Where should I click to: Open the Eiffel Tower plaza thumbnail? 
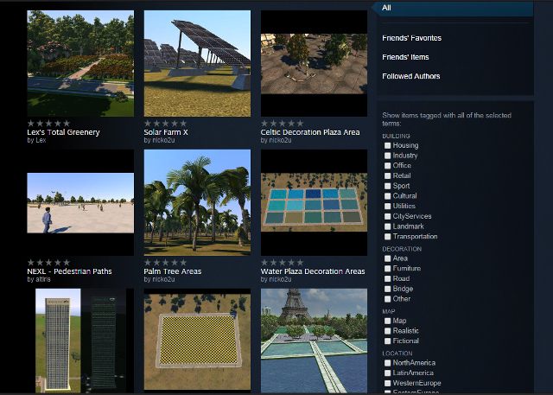[x=314, y=341]
